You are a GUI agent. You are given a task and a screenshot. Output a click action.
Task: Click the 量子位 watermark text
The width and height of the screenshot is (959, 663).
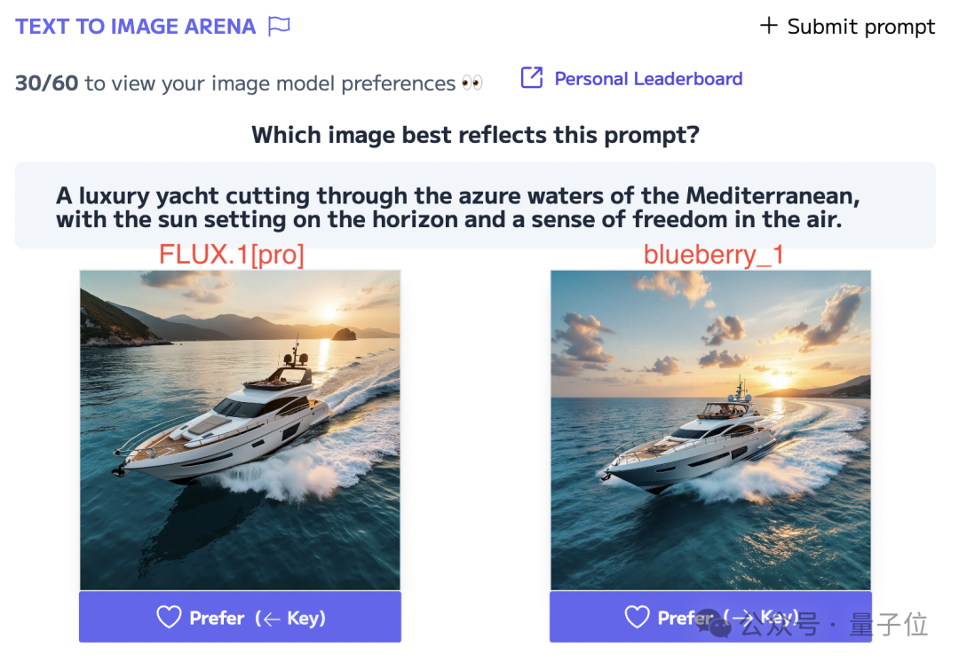[889, 625]
